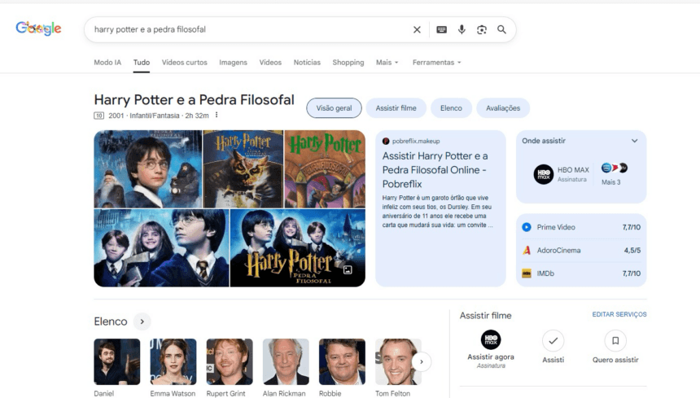Viewport: 700px width, 398px height.
Task: Open the Ferramentas dropdown
Action: (436, 63)
